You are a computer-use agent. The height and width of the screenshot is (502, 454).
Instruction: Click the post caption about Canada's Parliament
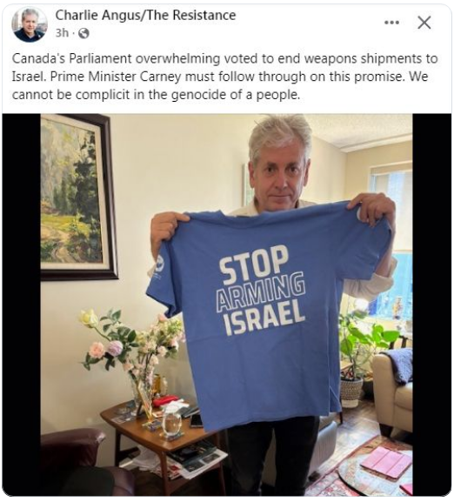tap(224, 77)
